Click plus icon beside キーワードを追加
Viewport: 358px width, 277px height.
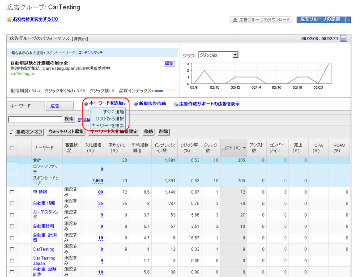click(x=86, y=104)
